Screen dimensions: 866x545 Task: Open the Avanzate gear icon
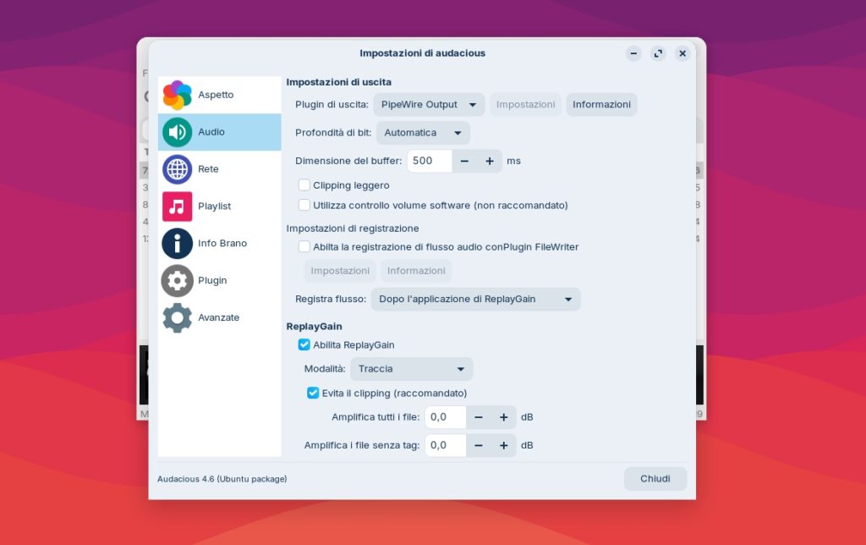(177, 318)
